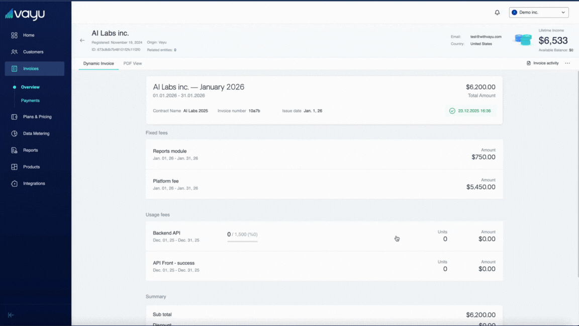Click the Data Metering pie icon
Viewport: 579px width, 326px height.
pos(14,133)
